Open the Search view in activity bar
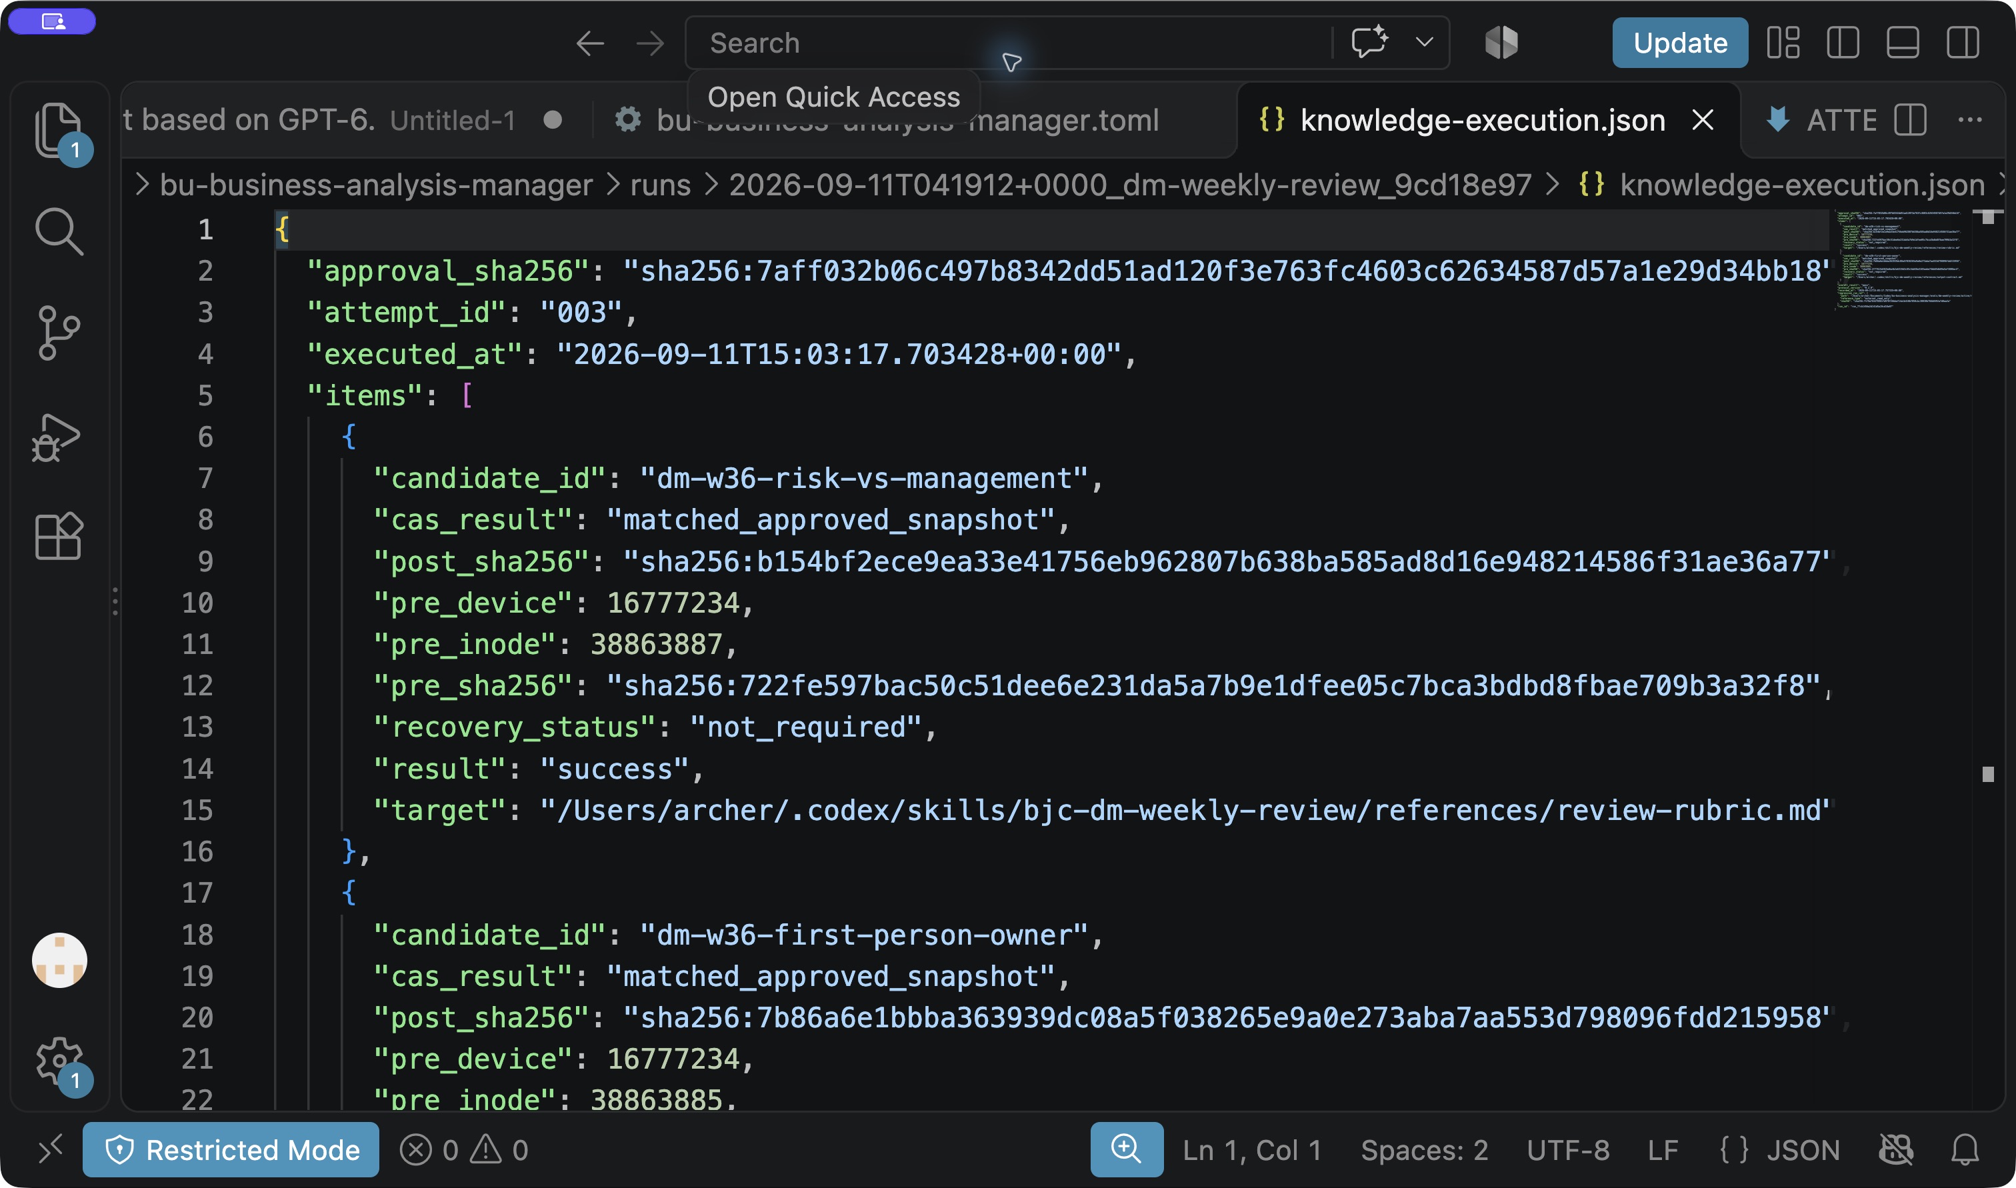 pyautogui.click(x=59, y=231)
